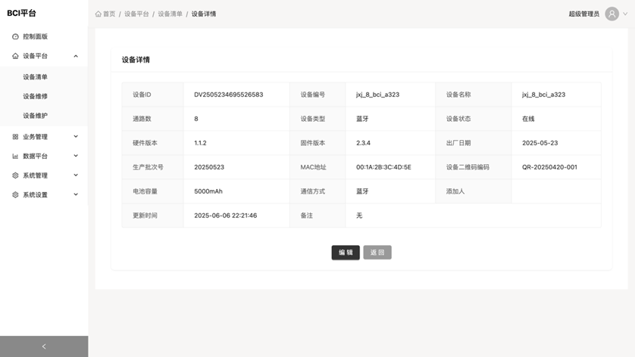Click the 编辑 button
The height and width of the screenshot is (357, 635).
pos(346,253)
